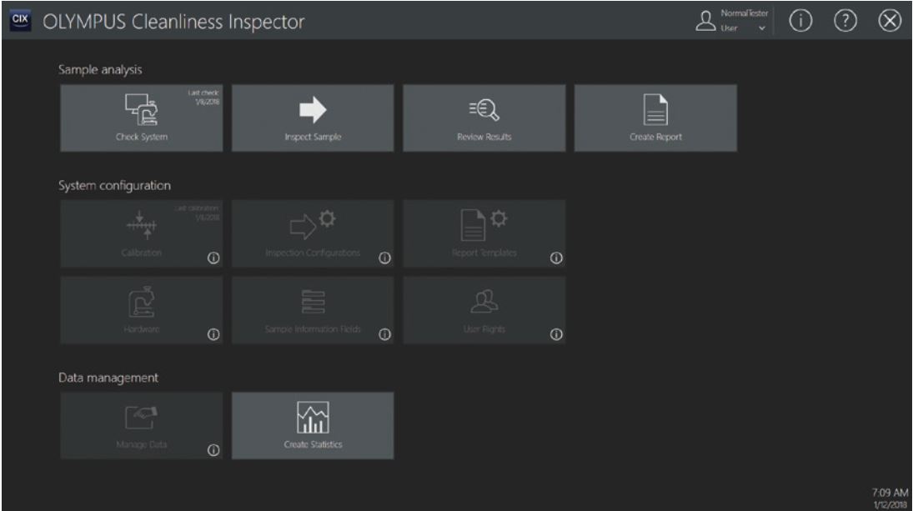The width and height of the screenshot is (913, 511).
Task: Click the System configuration heading
Action: tap(115, 186)
